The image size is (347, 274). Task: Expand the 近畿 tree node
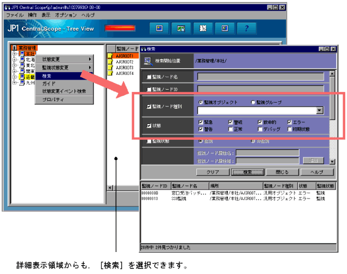point(15,77)
